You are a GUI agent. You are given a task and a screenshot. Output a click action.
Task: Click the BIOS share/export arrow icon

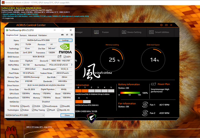tap(59, 56)
